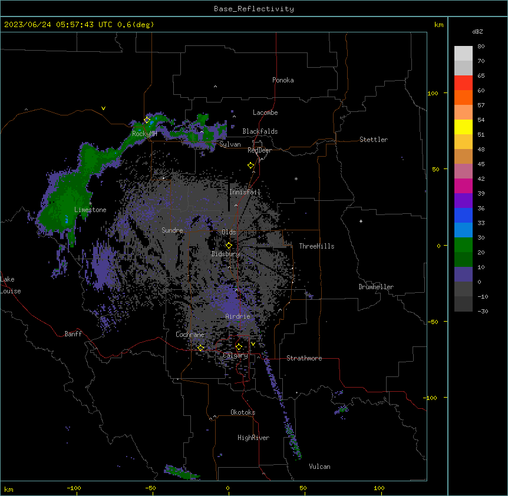Click the Sylvan label
The width and height of the screenshot is (508, 496).
230,144
